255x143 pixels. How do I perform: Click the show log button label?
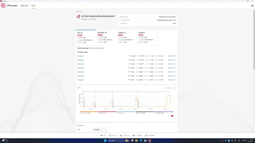[x=114, y=135]
